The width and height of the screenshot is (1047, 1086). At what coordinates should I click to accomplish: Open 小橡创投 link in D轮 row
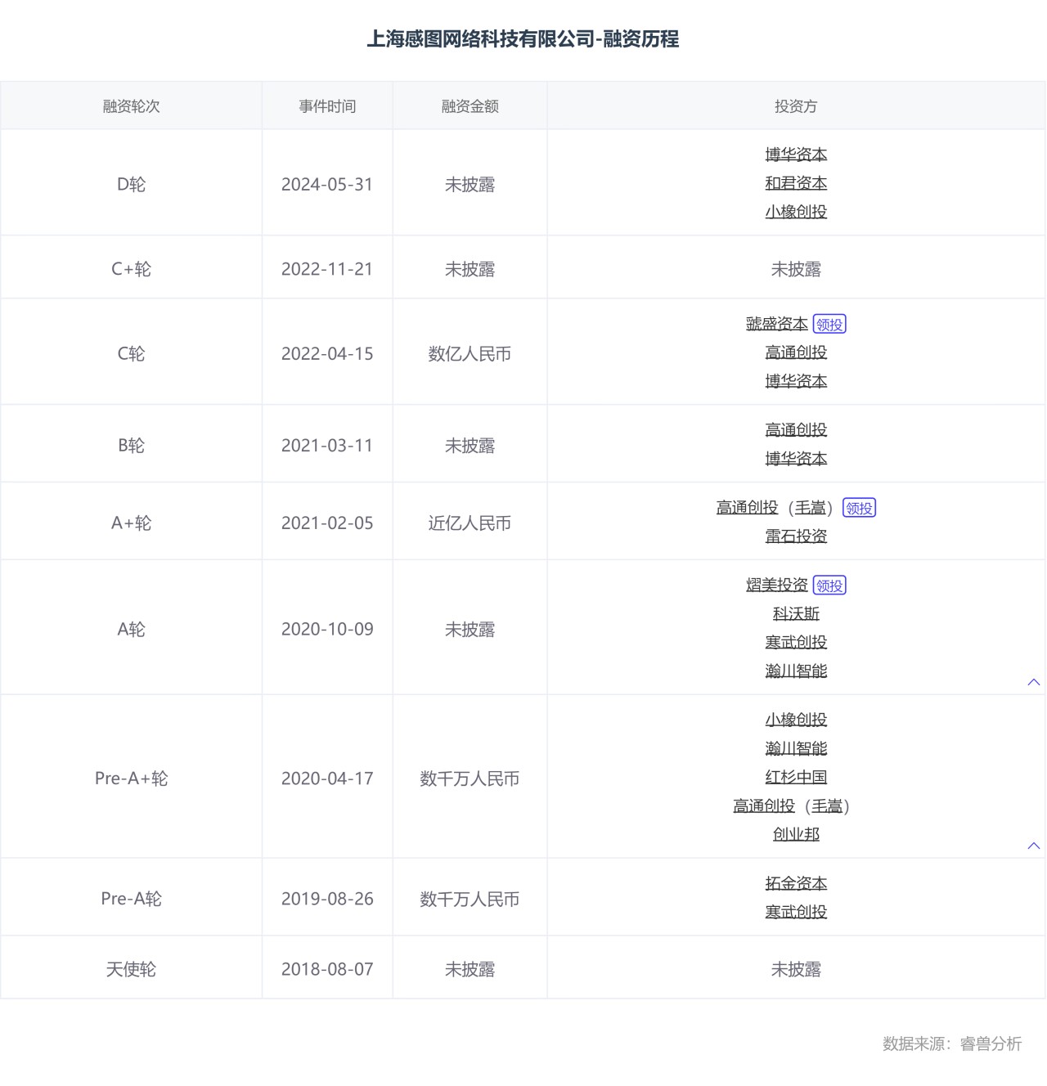796,212
